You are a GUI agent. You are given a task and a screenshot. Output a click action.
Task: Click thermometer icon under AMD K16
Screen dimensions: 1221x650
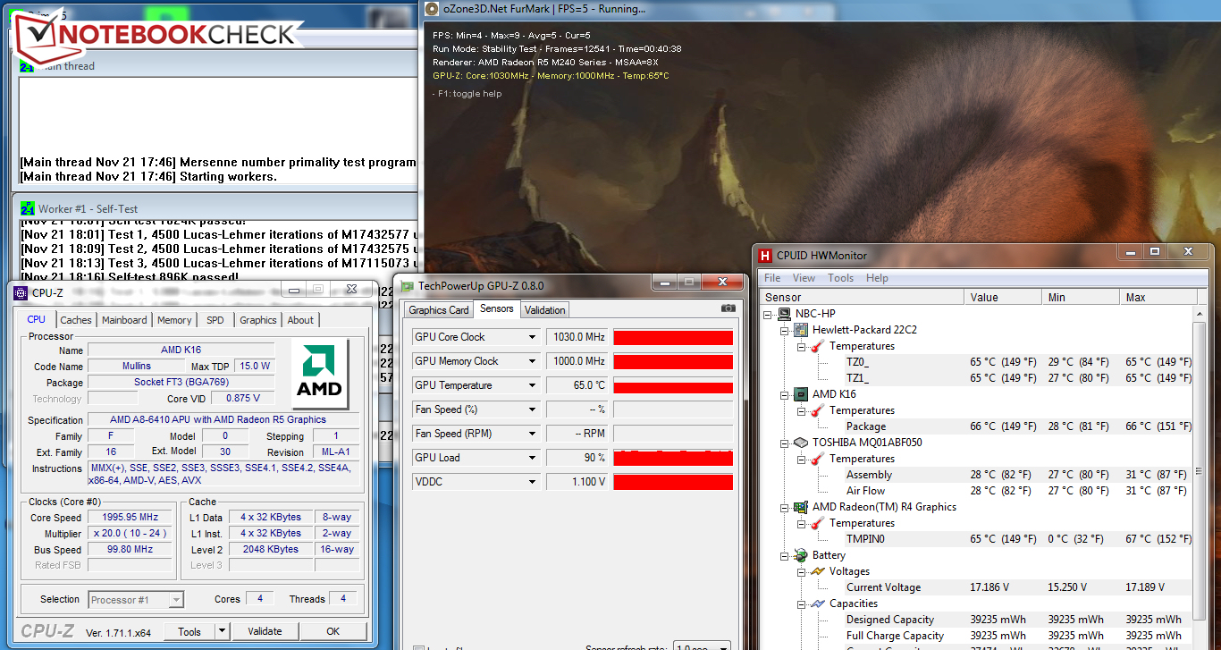(x=817, y=410)
